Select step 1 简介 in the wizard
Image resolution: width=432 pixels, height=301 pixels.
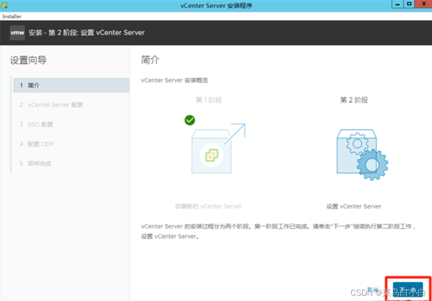click(71, 85)
